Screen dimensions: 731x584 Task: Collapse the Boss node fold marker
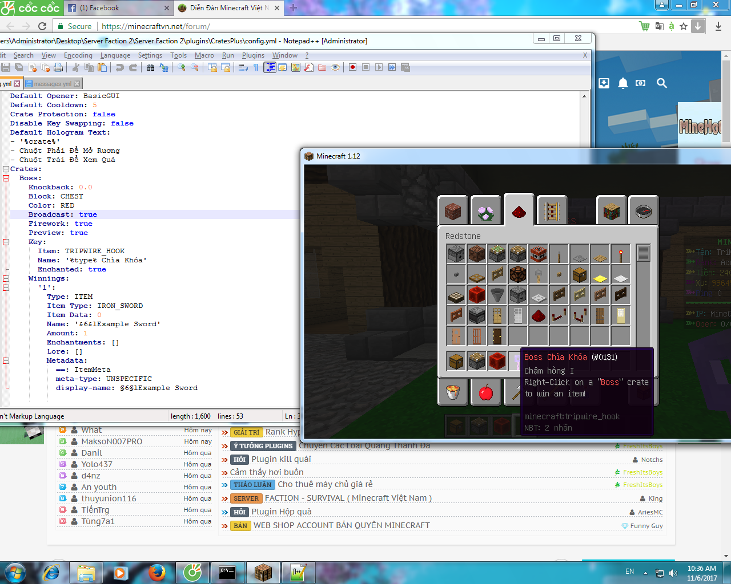(6, 178)
